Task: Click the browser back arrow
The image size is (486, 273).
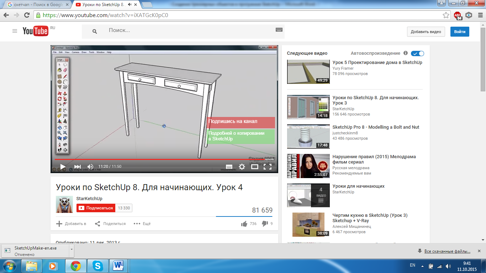Action: pos(6,15)
